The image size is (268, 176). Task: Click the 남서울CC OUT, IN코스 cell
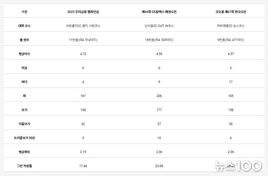[159, 26]
